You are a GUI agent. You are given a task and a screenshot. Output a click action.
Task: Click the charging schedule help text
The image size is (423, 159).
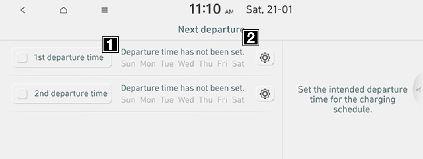[x=352, y=99]
